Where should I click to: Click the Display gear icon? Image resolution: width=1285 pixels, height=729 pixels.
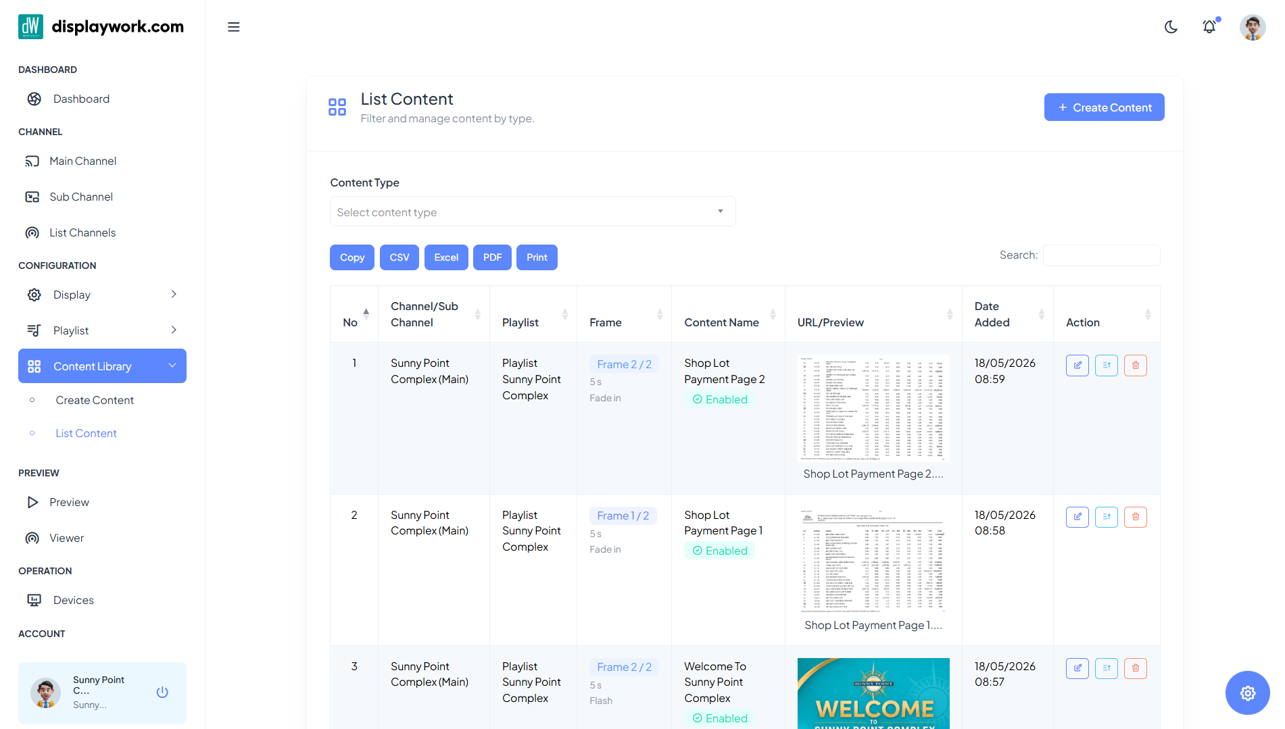coord(34,295)
